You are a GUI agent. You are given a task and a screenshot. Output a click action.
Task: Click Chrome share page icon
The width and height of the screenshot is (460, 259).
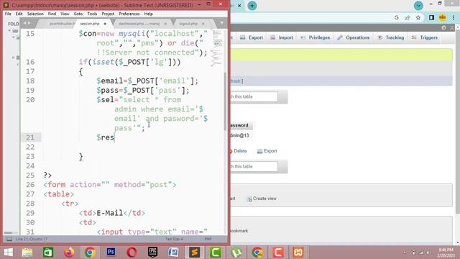coord(408,17)
